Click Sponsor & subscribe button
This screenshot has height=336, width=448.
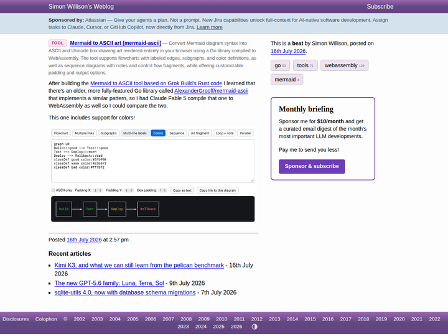coord(312,166)
